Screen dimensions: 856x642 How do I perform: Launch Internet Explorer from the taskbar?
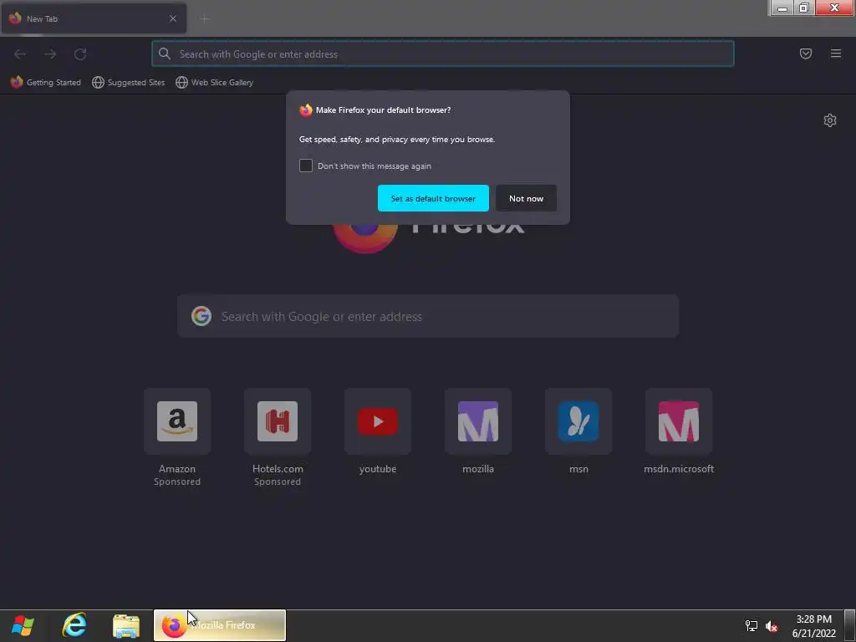pos(74,625)
